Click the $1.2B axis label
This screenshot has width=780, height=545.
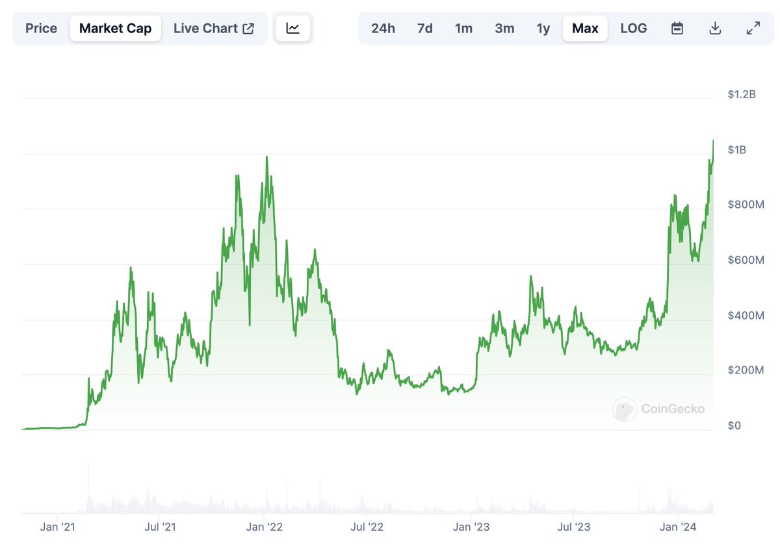click(x=742, y=94)
